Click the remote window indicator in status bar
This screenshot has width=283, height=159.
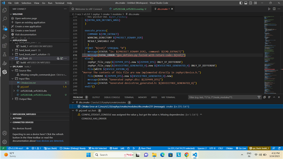pos(3,148)
